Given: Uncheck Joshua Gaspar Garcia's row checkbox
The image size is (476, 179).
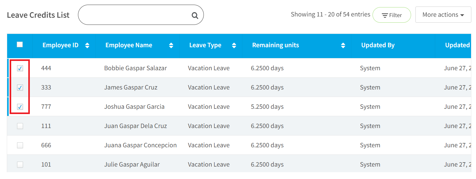Looking at the screenshot, I should coord(20,107).
